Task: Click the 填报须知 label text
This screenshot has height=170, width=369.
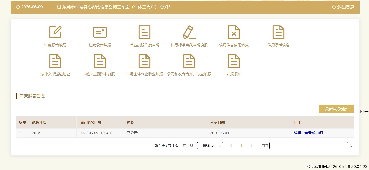Action: pyautogui.click(x=234, y=74)
